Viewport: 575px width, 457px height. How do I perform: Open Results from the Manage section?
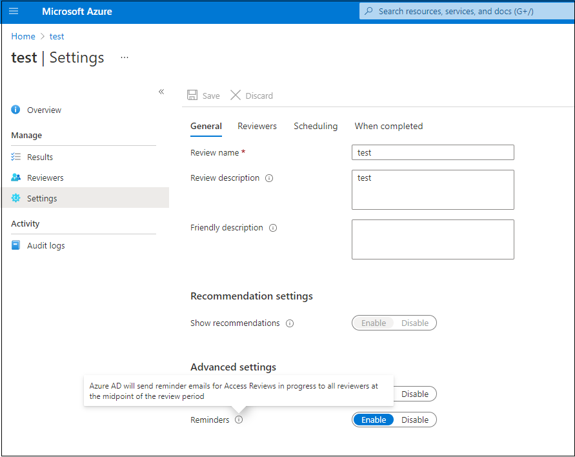pos(40,157)
